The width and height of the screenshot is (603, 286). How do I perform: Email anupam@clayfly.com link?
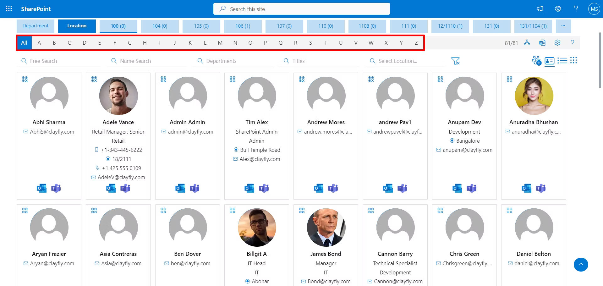point(468,150)
